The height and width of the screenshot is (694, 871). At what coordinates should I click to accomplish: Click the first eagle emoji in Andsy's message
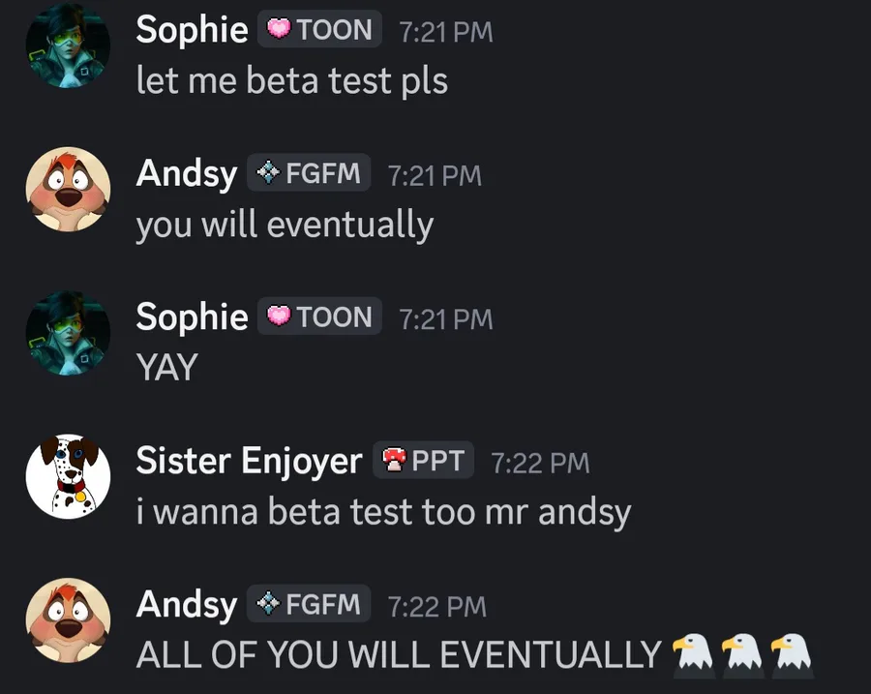tap(693, 654)
